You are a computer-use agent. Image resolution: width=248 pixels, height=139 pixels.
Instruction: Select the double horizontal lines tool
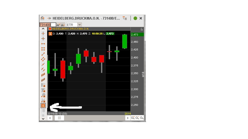(x=43, y=49)
